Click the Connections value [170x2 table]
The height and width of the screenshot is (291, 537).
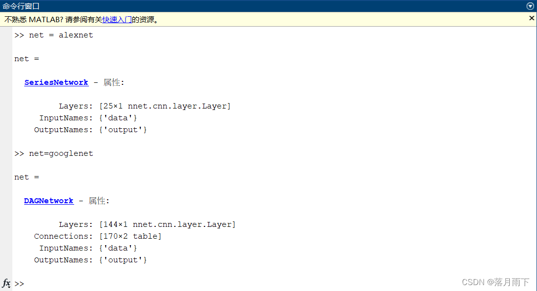click(130, 236)
